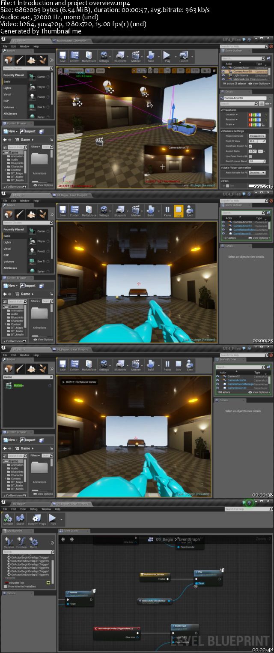Collapse the Camera Settings section
The height and width of the screenshot is (653, 274).
tap(222, 131)
